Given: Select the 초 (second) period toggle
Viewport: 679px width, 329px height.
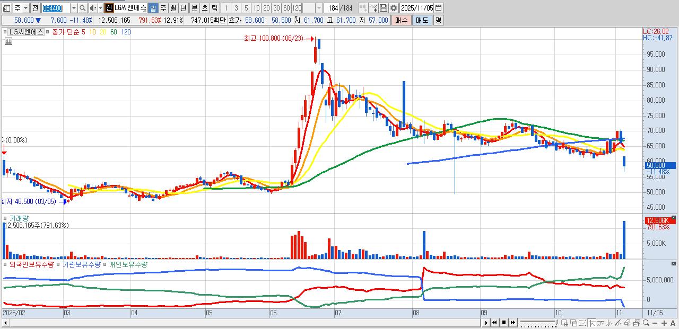Looking at the screenshot, I should coord(204,8).
